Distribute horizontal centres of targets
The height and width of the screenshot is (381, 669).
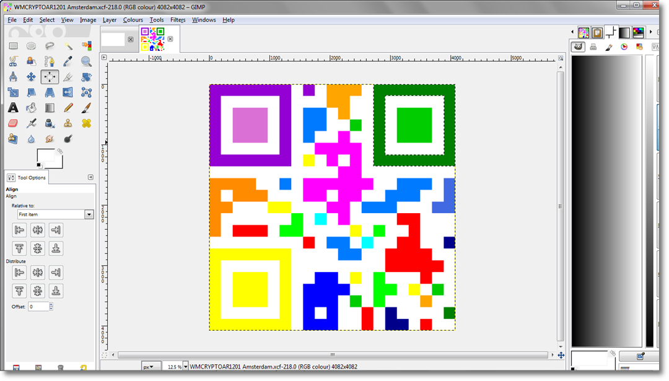pos(38,272)
